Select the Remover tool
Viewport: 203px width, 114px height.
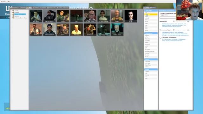[x=151, y=53]
